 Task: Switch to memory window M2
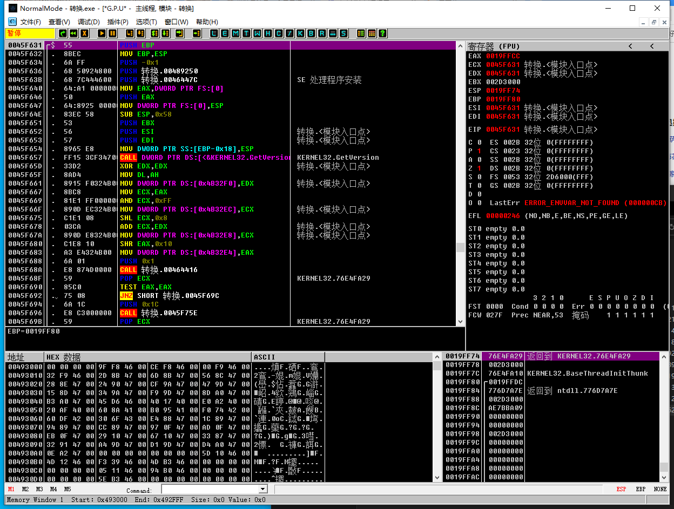click(25, 489)
